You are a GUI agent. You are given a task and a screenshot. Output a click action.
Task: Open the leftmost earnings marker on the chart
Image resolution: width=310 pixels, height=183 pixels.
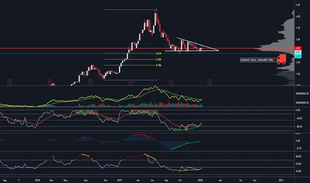coord(10,82)
